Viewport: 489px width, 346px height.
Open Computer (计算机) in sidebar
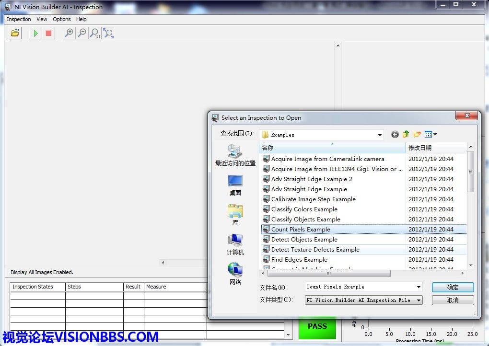click(x=235, y=244)
